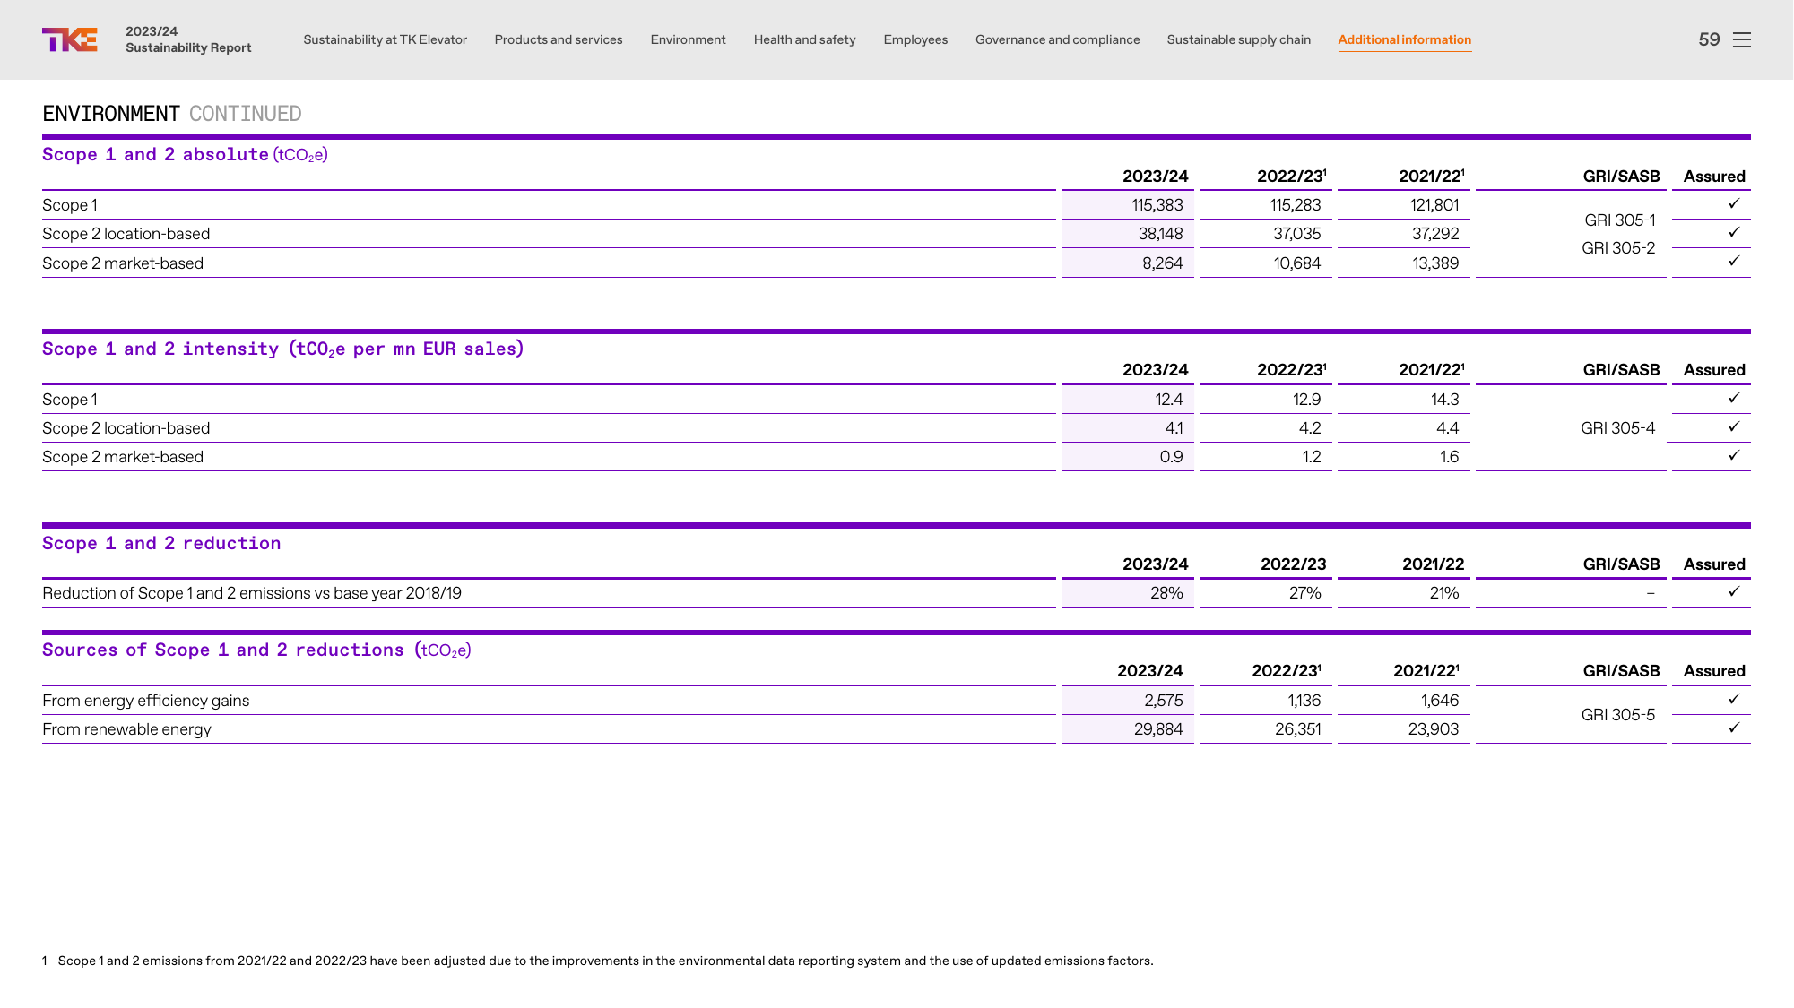The image size is (1794, 1008).
Task: Click Scope 1 intensity value 12.4
Action: tap(1168, 400)
